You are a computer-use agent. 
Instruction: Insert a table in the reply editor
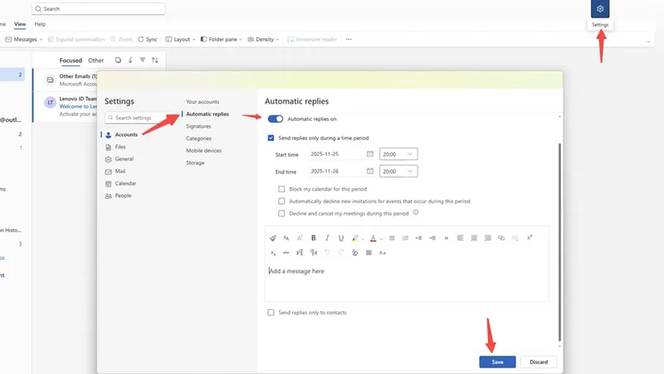tap(369, 253)
